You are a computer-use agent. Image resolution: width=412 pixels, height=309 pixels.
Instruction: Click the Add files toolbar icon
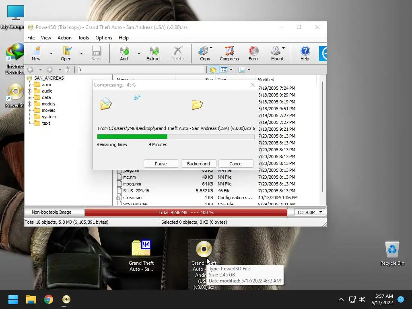point(124,54)
